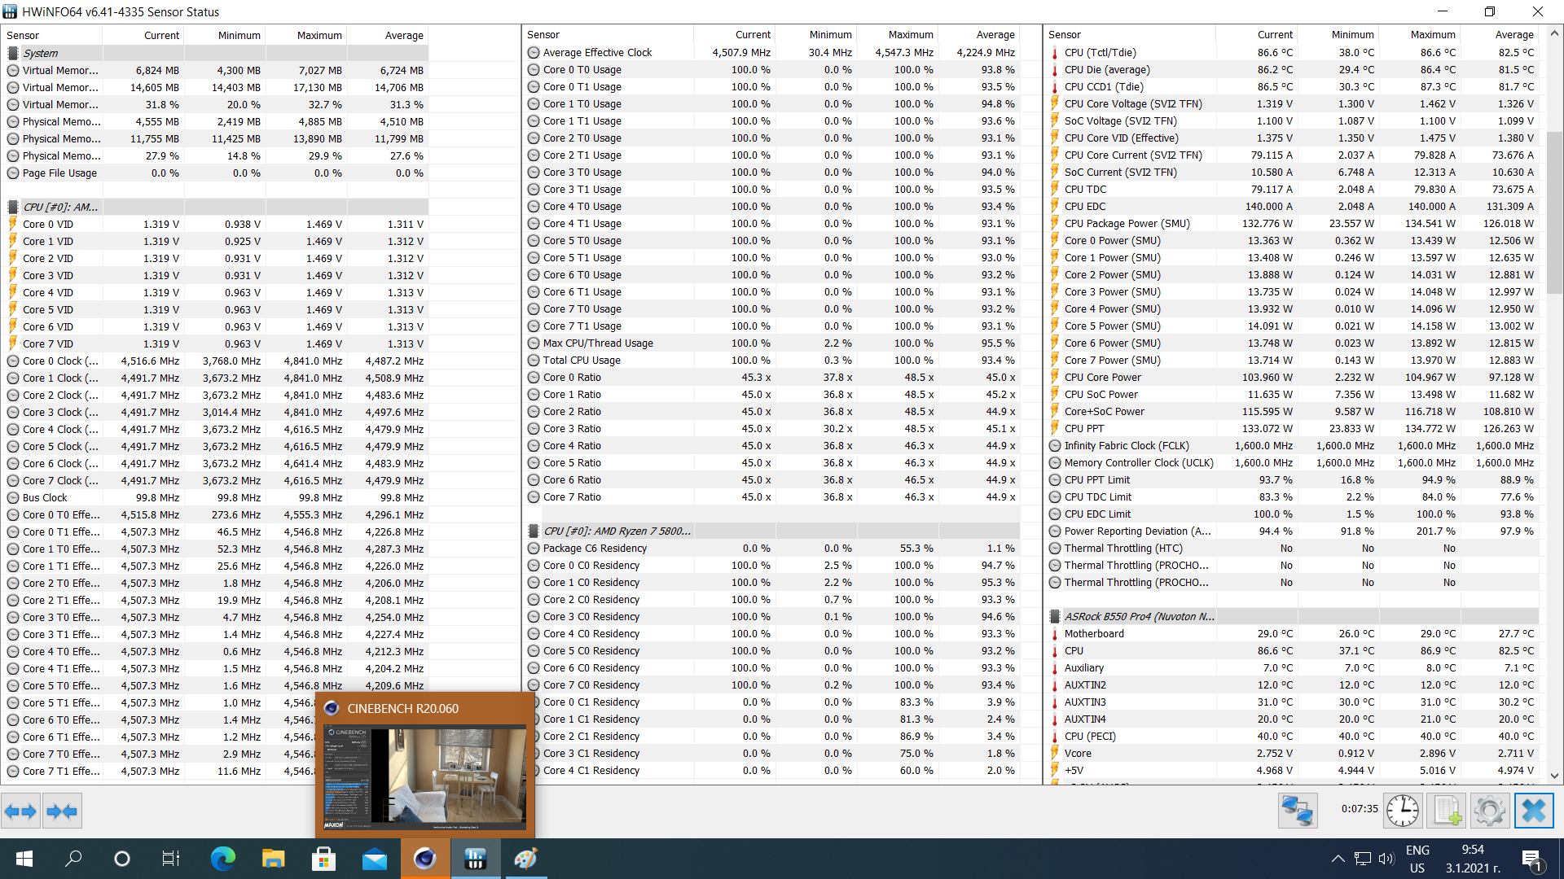Launch Microsoft Edge from the taskbar
Screen dimensions: 1564x879
pyautogui.click(x=222, y=859)
